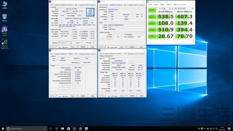Viewport: 233px width, 131px height.
Task: Click the 78.70 4K write result
Action: tap(184, 36)
